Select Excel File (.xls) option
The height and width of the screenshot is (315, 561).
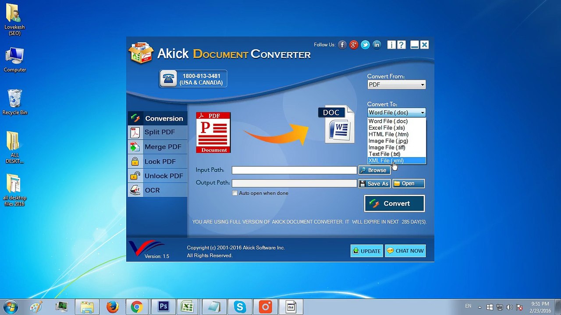[396, 128]
